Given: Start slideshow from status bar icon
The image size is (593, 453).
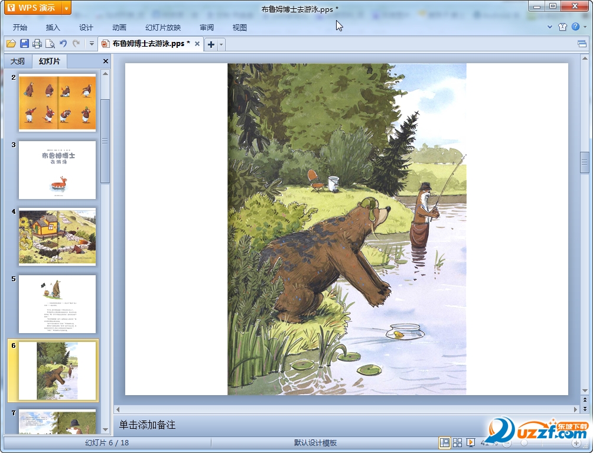Looking at the screenshot, I should [471, 442].
